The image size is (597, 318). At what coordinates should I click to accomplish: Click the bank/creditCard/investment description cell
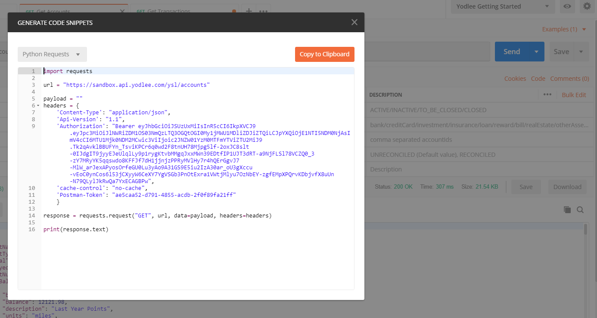[x=479, y=125]
